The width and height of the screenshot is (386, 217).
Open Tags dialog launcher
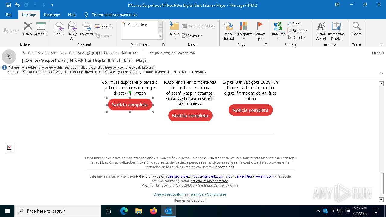click(266, 45)
